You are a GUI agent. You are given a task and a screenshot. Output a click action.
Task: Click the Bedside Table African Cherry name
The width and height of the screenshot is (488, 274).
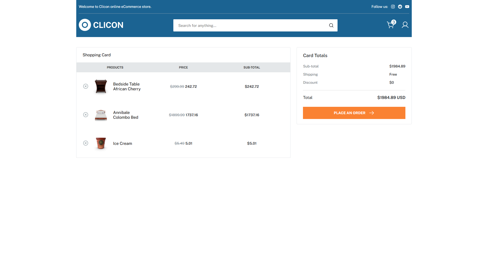[x=127, y=87]
